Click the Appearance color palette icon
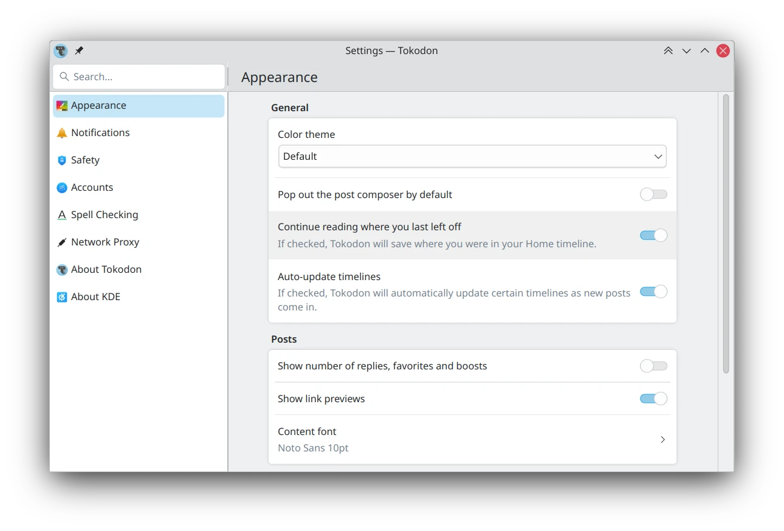The width and height of the screenshot is (784, 531). [61, 106]
